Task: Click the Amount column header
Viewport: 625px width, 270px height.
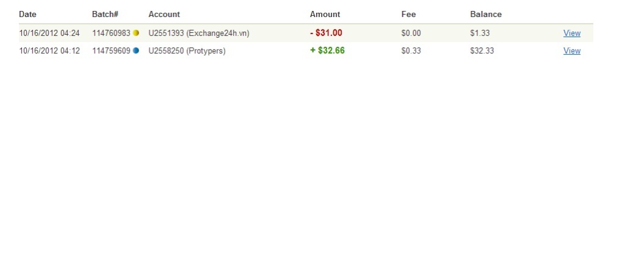Action: coord(325,15)
